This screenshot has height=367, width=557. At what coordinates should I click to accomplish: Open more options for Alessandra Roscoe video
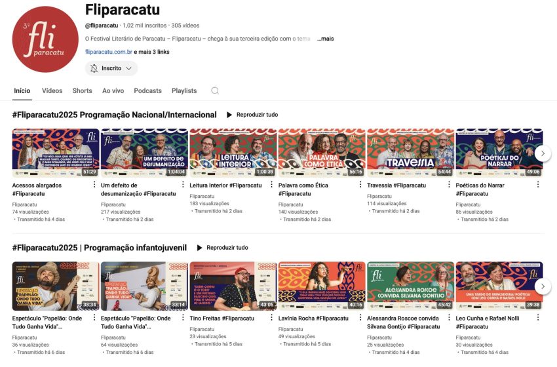[x=449, y=317]
